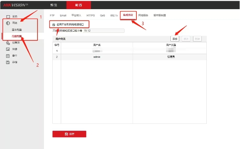Click the System monitor icon in the sidebar
This screenshot has width=240, height=149.
pyautogui.click(x=8, y=17)
